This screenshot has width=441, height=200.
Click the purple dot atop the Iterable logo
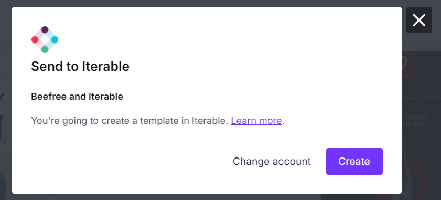45,29
